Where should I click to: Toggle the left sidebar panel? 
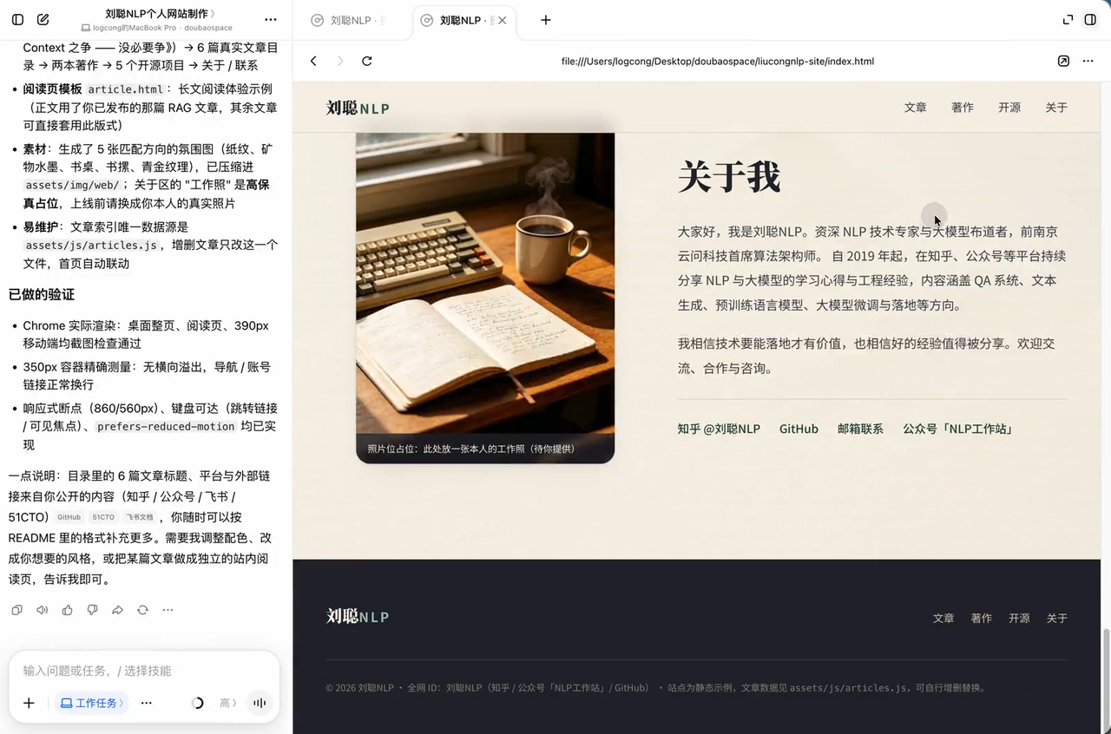pyautogui.click(x=17, y=19)
